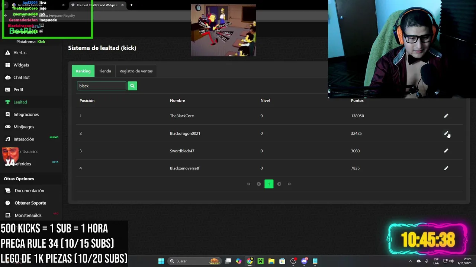Switch to the Tienda tab
Viewport: 476px width, 267px height.
[x=105, y=71]
